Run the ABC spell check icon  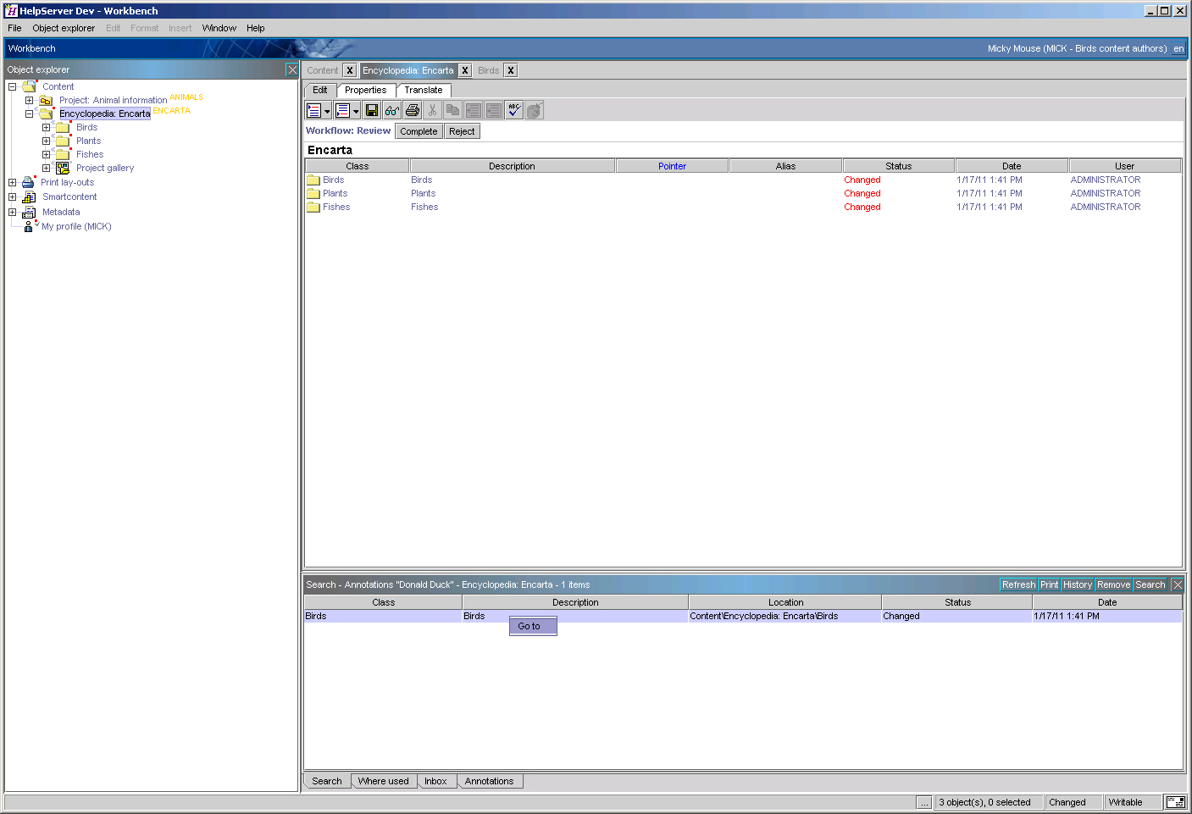pos(514,110)
